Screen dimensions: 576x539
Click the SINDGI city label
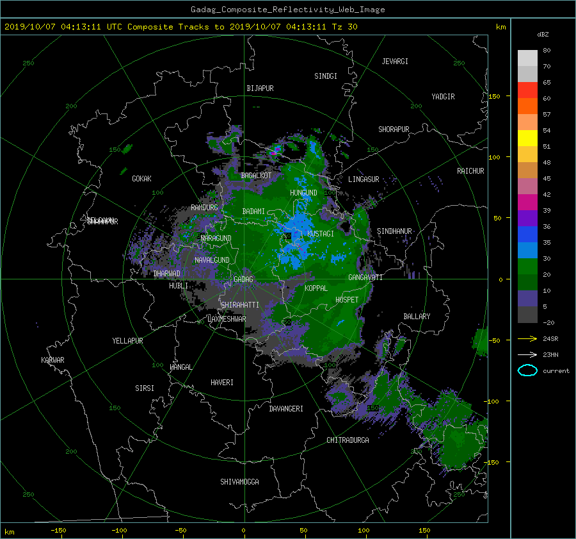point(326,76)
